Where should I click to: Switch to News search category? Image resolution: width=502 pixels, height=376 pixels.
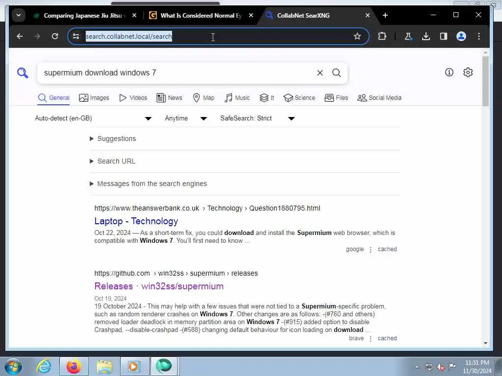[x=169, y=98]
